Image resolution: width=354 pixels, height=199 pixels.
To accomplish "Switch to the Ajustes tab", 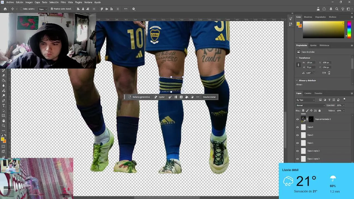I will tap(313, 45).
